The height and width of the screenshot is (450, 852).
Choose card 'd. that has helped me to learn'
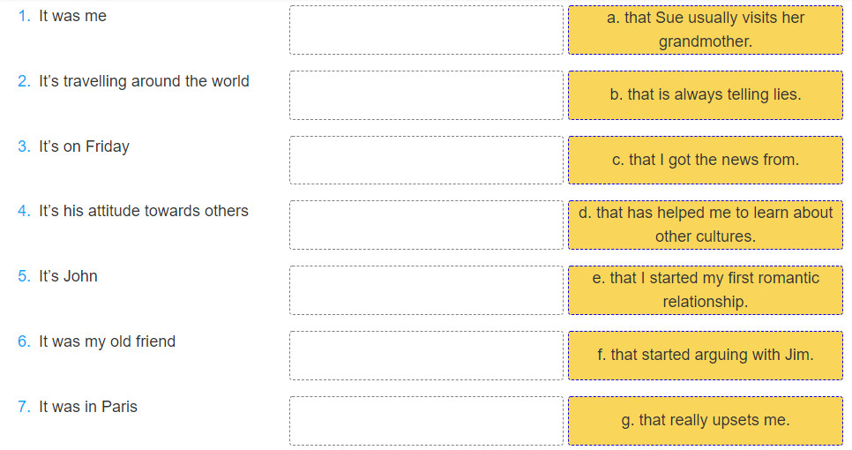coord(706,225)
